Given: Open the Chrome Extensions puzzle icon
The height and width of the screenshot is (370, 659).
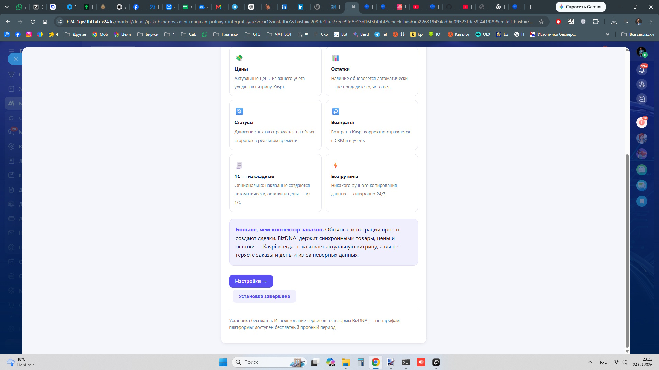Looking at the screenshot, I should point(596,22).
